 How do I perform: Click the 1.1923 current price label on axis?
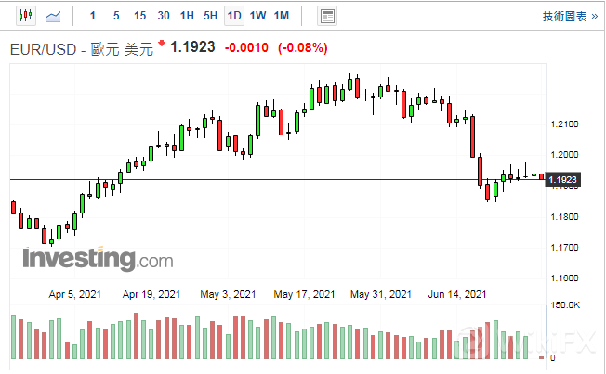pos(563,179)
